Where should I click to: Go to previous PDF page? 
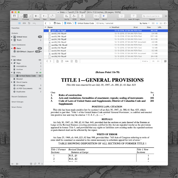(x=62, y=61)
